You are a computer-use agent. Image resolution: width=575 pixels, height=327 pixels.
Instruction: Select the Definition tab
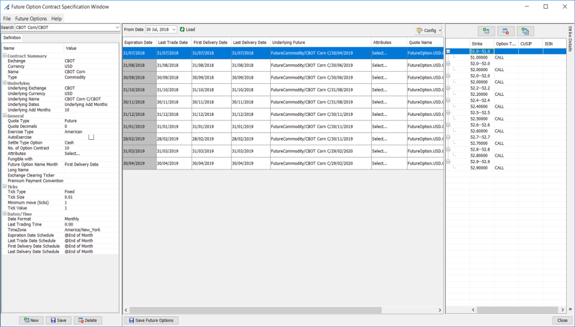pos(12,38)
